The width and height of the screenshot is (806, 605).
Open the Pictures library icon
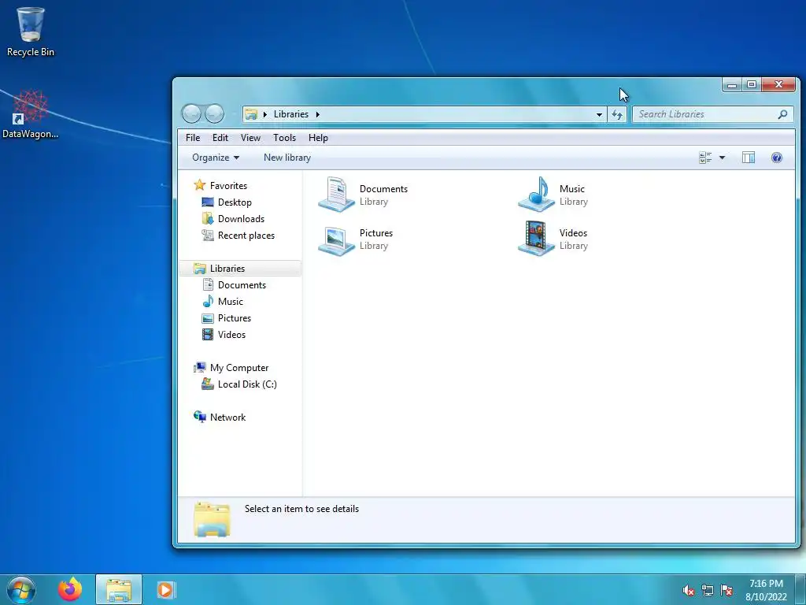click(x=336, y=239)
